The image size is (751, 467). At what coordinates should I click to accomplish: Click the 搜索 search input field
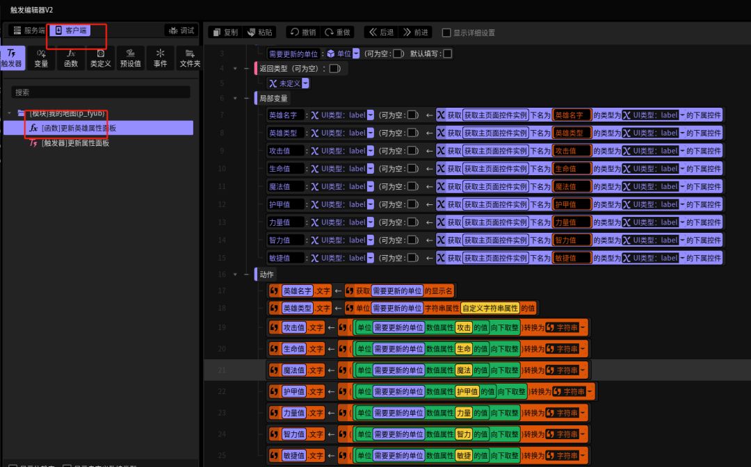click(x=101, y=92)
